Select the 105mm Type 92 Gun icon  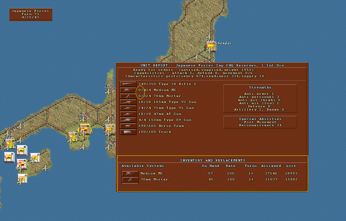pos(128,102)
